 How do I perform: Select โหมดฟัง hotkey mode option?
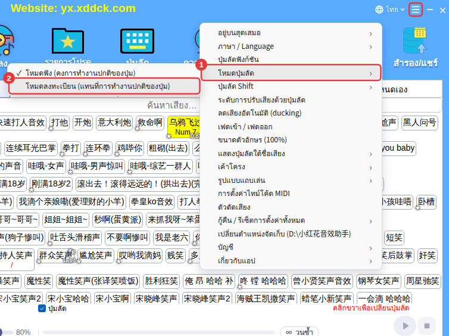pos(104,73)
